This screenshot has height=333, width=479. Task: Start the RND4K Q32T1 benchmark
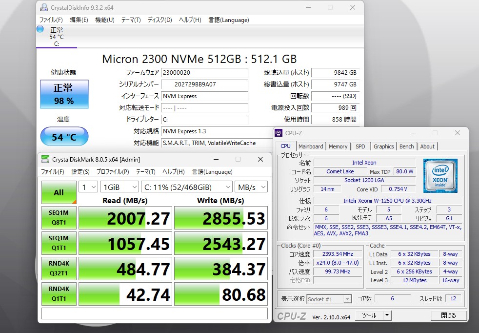point(59,269)
